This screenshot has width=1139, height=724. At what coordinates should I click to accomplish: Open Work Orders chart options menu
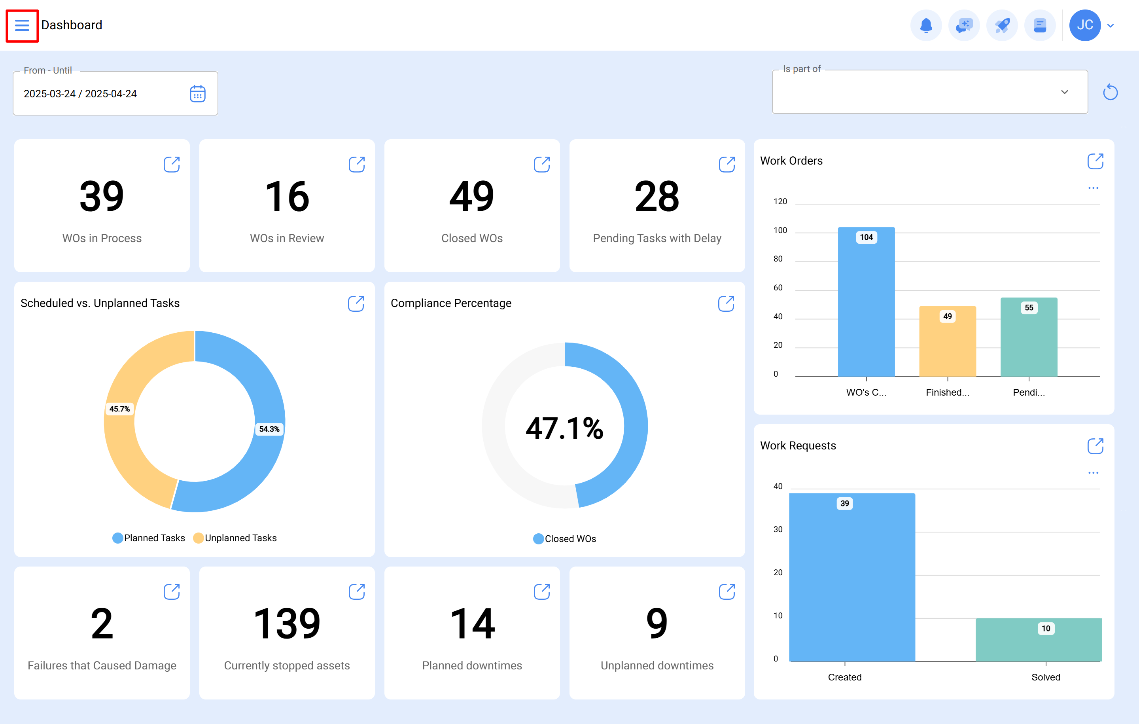click(x=1093, y=188)
